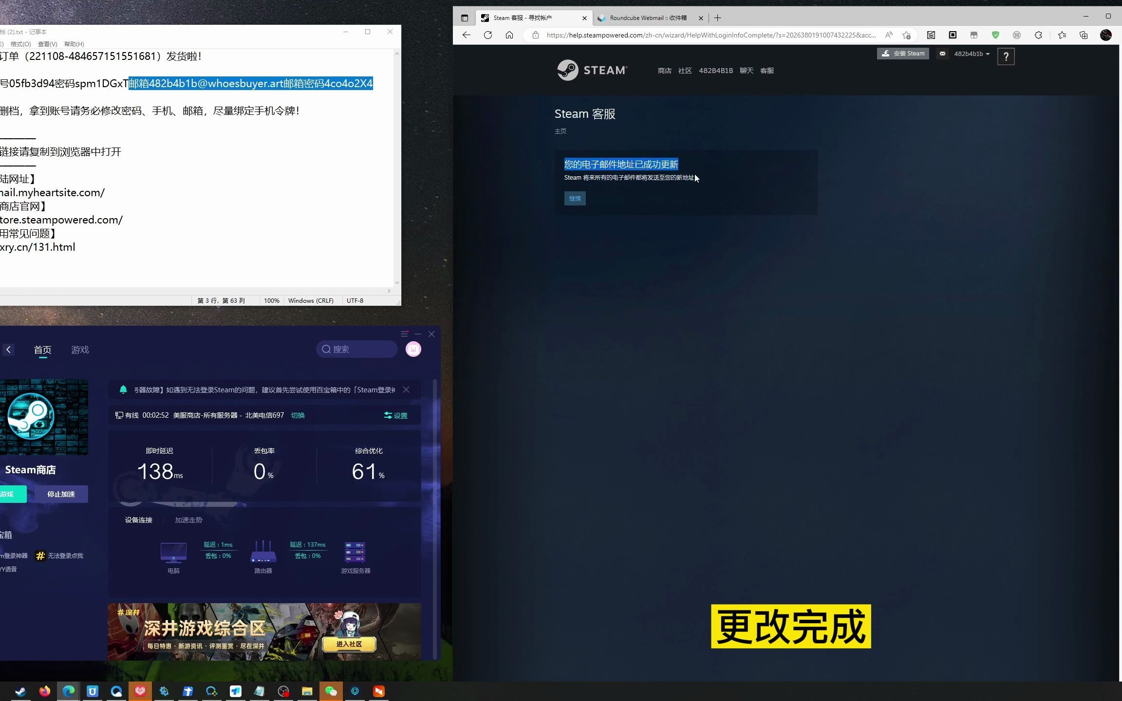The width and height of the screenshot is (1122, 701).
Task: Open the 商店 menu on Steam
Action: tap(664, 71)
